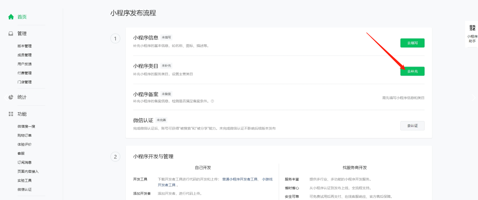The height and width of the screenshot is (200, 478).
Task: Open the 普通小程序开发者工具 link
Action: pyautogui.click(x=240, y=179)
